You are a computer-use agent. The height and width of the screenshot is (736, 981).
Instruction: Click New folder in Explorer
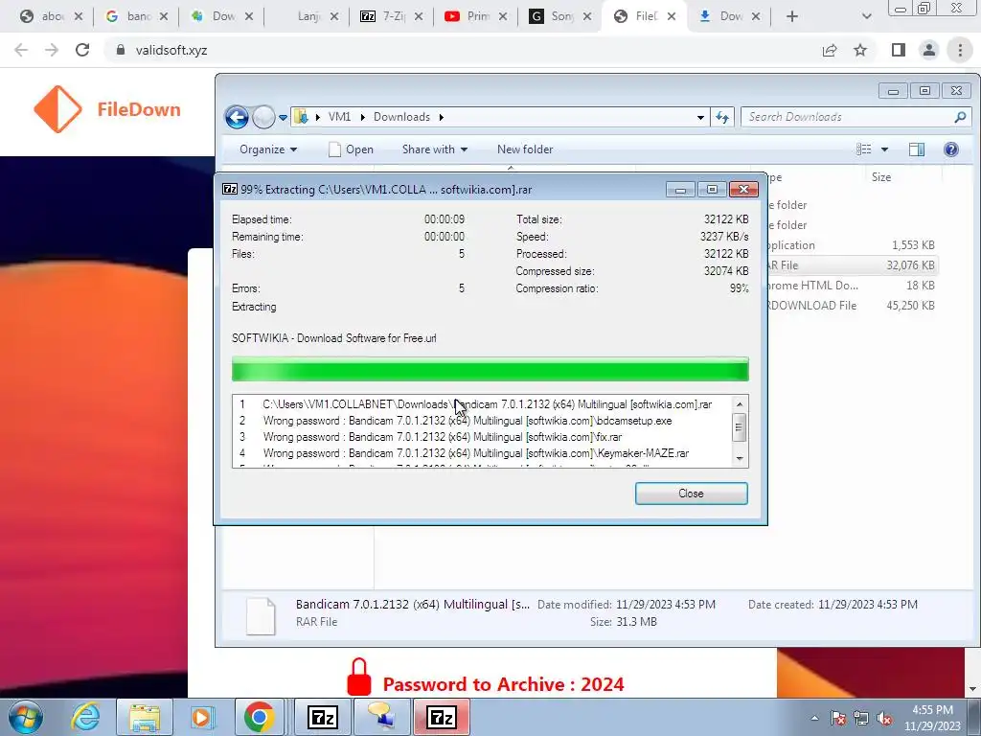point(525,149)
